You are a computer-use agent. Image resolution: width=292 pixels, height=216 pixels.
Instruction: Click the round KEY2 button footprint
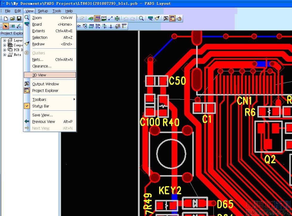point(171,154)
